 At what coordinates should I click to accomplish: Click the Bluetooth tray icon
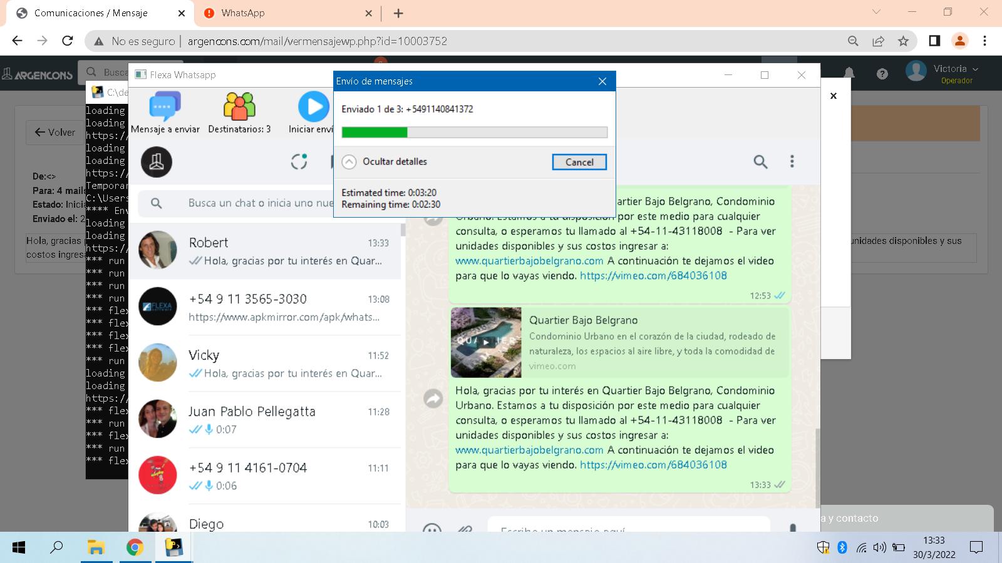(x=842, y=548)
